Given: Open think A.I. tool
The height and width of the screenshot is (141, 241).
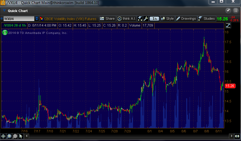Looking at the screenshot, I should pos(127,19).
